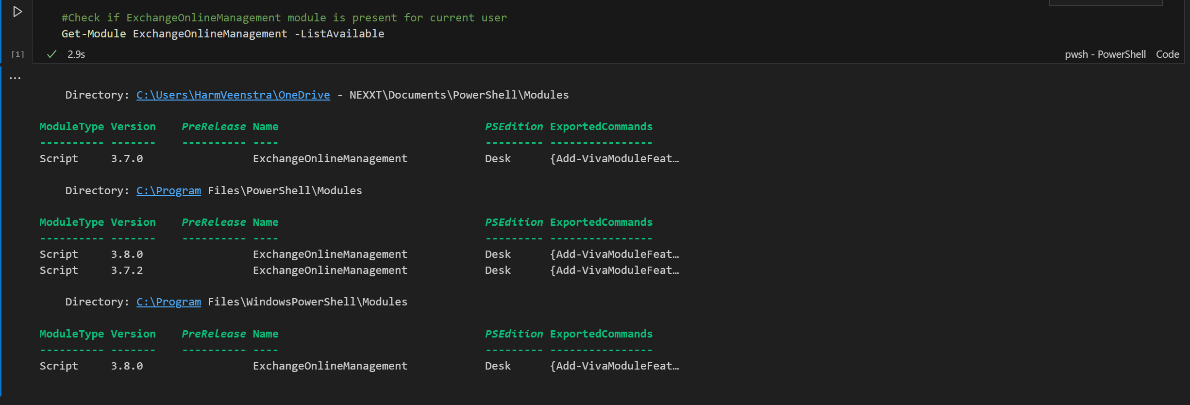Click the -ListAvailable parameter in the code
Viewport: 1190px width, 405px height.
339,34
